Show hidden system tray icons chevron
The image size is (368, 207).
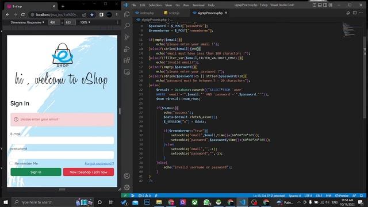point(299,202)
